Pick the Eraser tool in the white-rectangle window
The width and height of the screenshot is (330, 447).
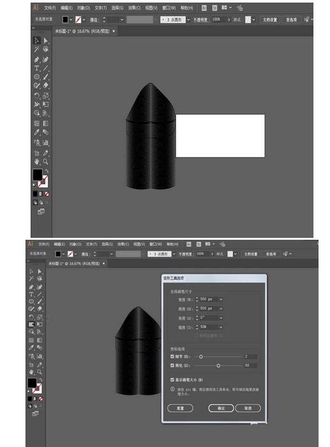tap(46, 85)
